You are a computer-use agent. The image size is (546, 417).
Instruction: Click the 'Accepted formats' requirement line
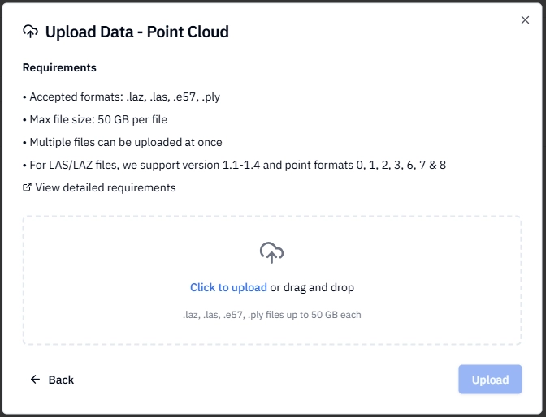[x=122, y=97]
